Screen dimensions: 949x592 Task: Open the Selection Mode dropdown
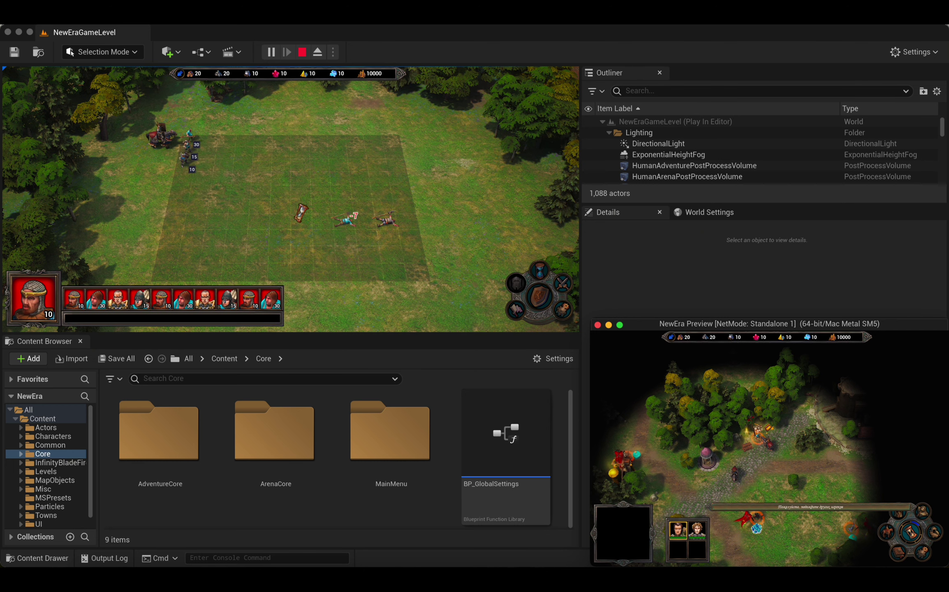click(103, 52)
